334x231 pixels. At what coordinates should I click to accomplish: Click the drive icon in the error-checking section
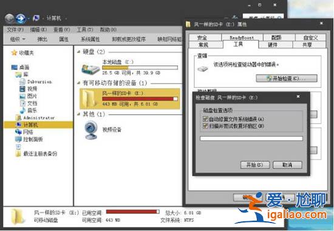(x=203, y=69)
